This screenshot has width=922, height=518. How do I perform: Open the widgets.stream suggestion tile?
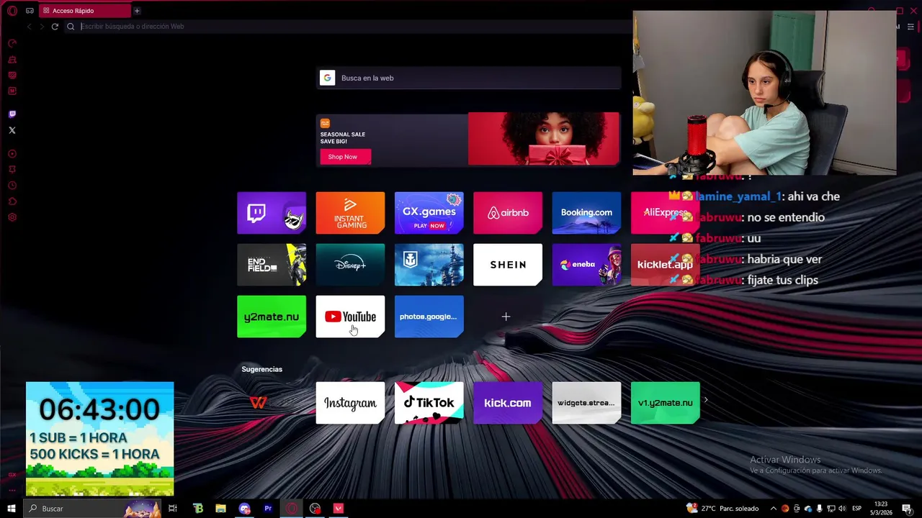586,403
